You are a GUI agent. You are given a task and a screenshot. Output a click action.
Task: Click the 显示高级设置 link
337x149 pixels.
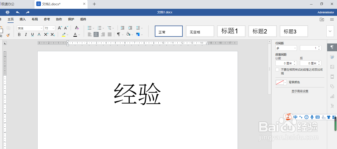coord(300,91)
